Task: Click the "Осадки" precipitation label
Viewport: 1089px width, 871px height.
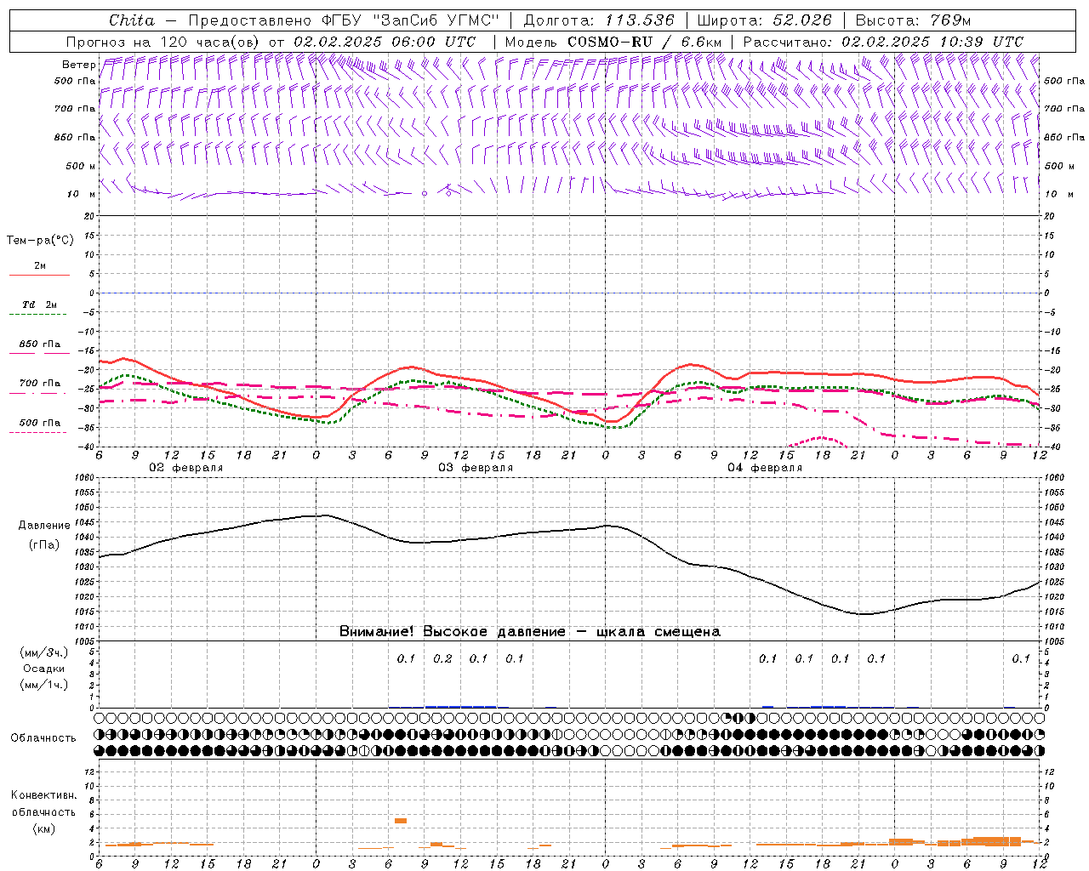Action: point(44,669)
